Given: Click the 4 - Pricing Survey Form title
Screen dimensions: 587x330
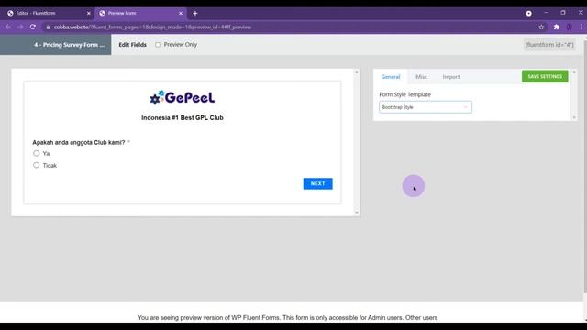Looking at the screenshot, I should (70, 45).
